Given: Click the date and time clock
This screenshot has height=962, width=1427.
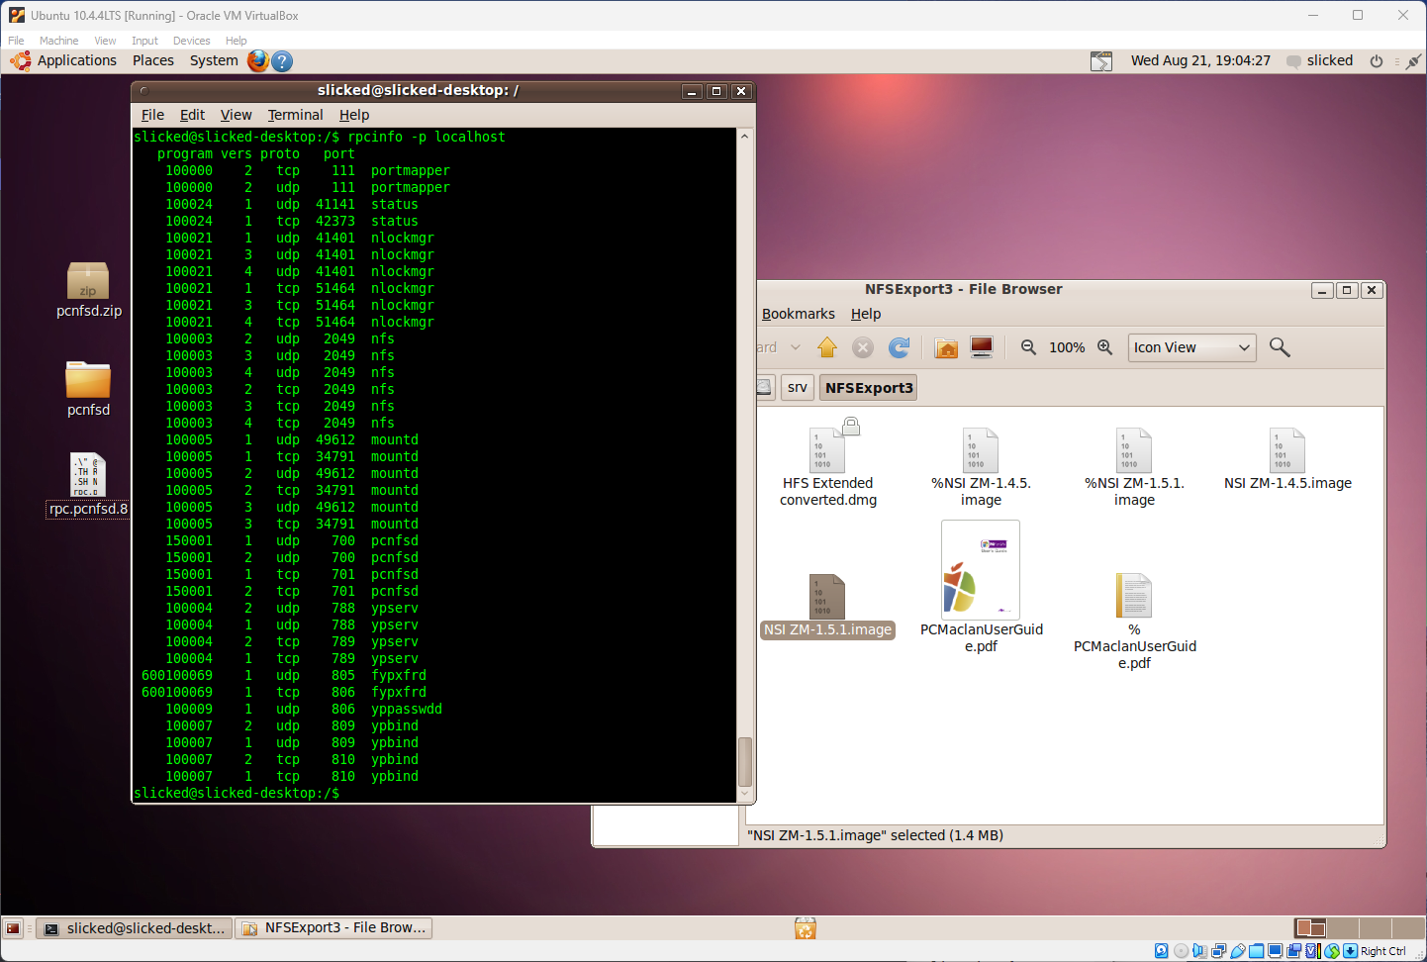Looking at the screenshot, I should 1200,60.
